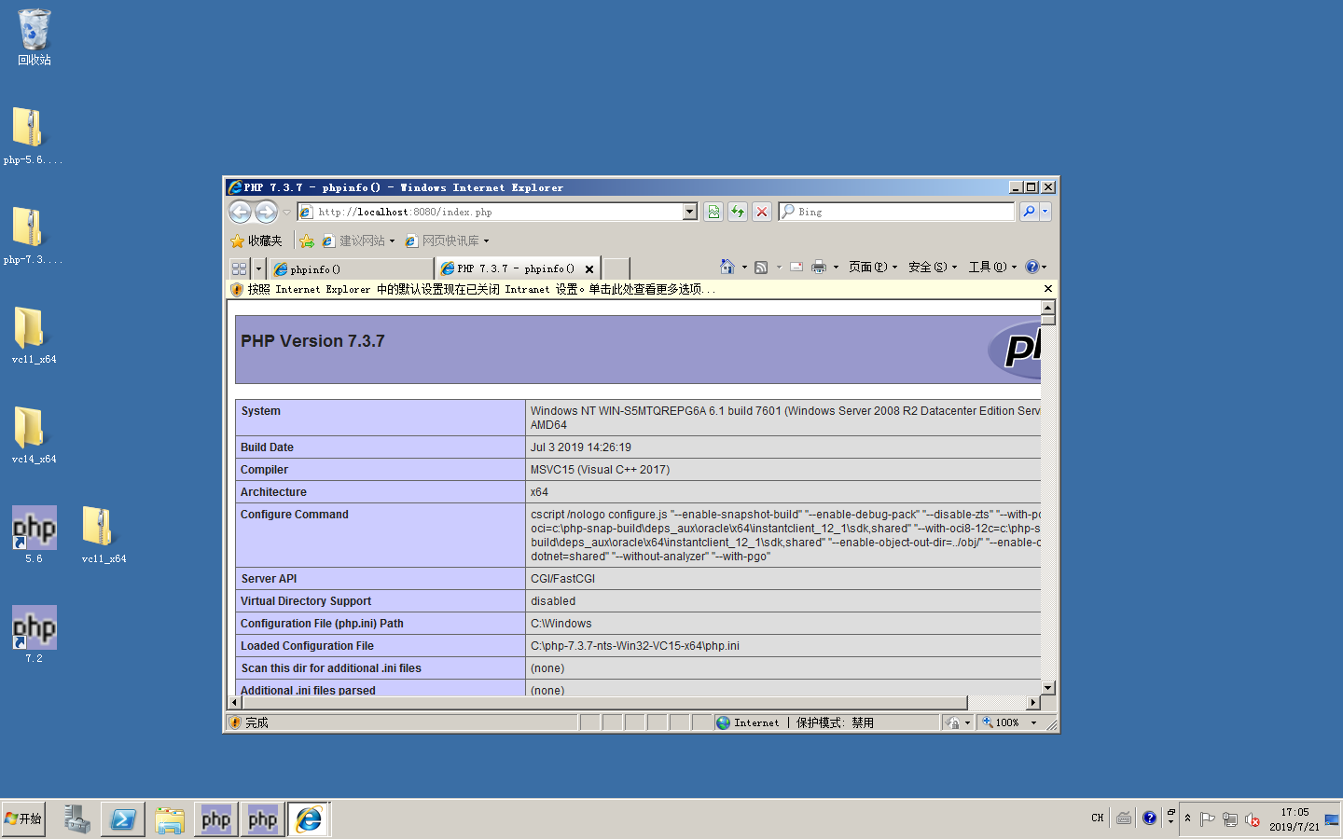This screenshot has width=1343, height=839.
Task: Switch to the first phpinfo() tab
Action: click(350, 269)
